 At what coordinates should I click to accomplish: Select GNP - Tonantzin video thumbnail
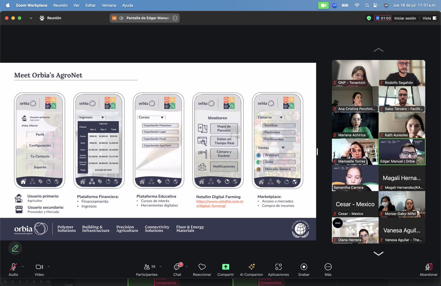click(355, 73)
